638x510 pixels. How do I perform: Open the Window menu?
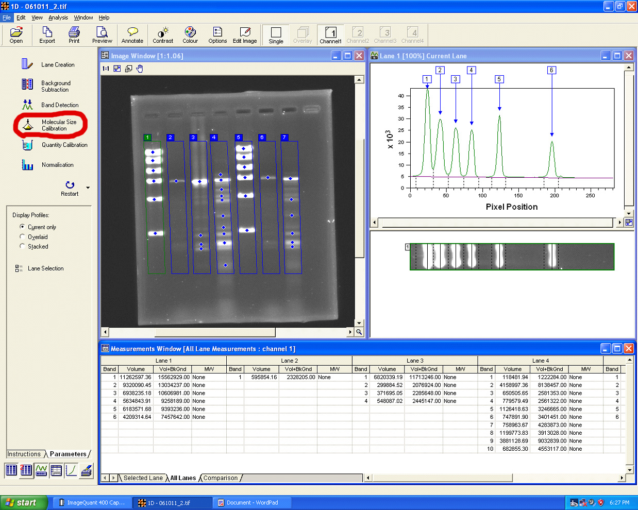pos(83,18)
